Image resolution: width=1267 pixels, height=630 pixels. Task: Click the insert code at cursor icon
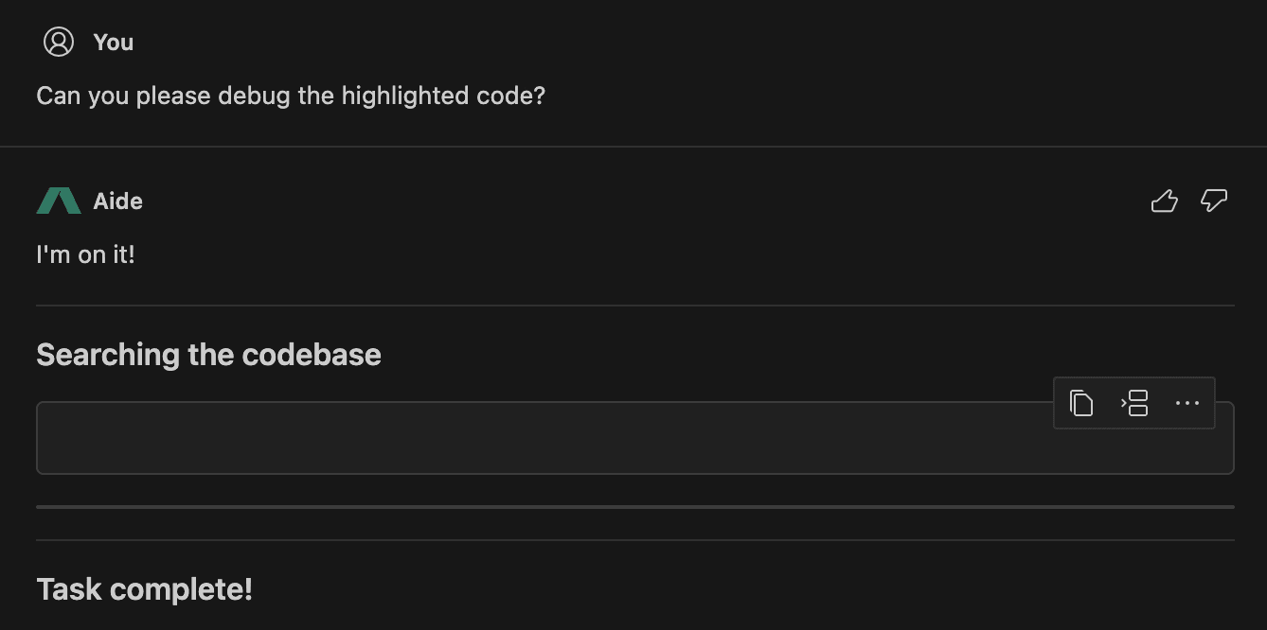tap(1134, 403)
